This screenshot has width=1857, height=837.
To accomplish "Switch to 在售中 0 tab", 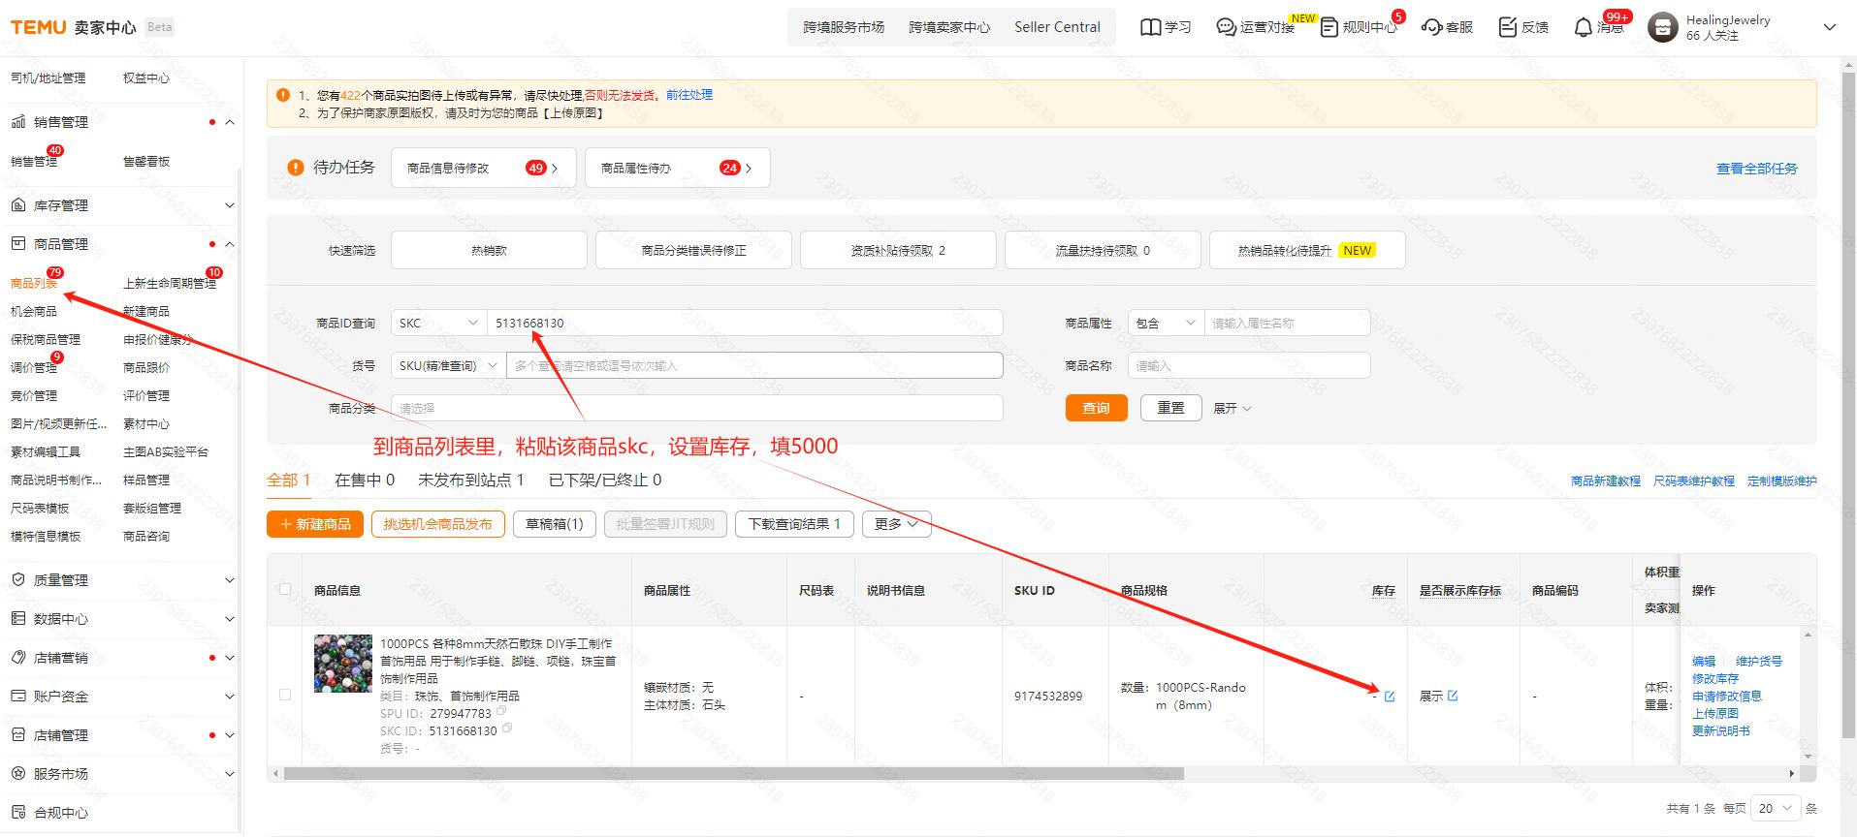I will click(x=365, y=480).
